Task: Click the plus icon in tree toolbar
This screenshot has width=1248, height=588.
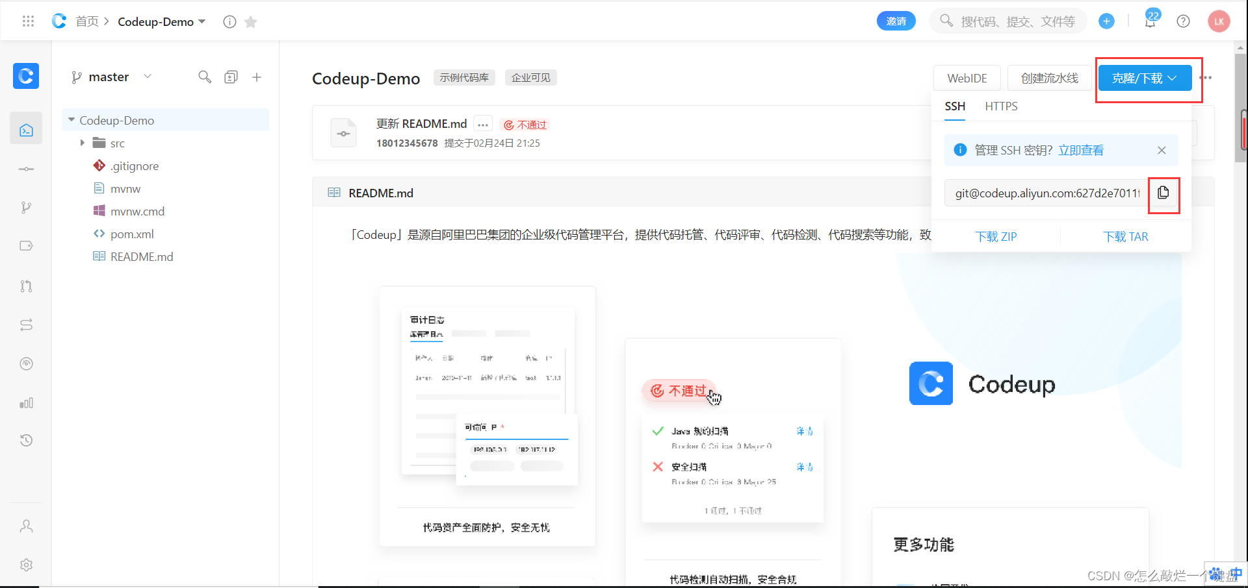Action: click(x=257, y=77)
